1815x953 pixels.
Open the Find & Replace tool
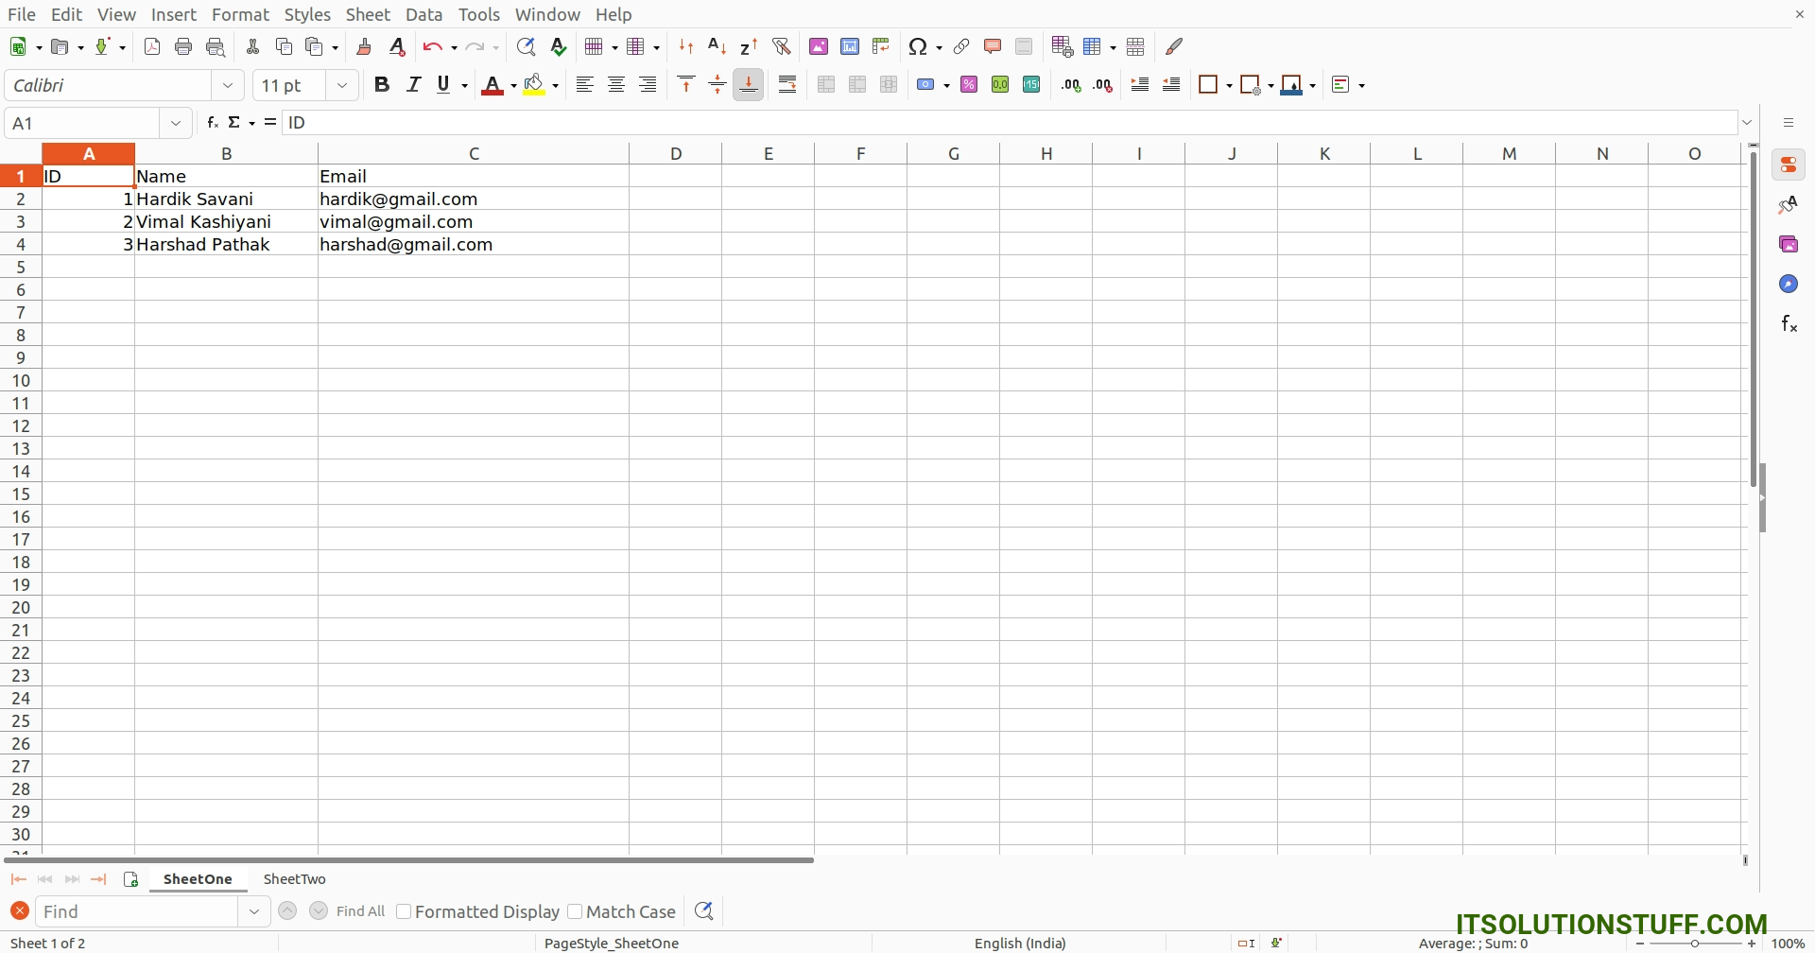tap(527, 46)
